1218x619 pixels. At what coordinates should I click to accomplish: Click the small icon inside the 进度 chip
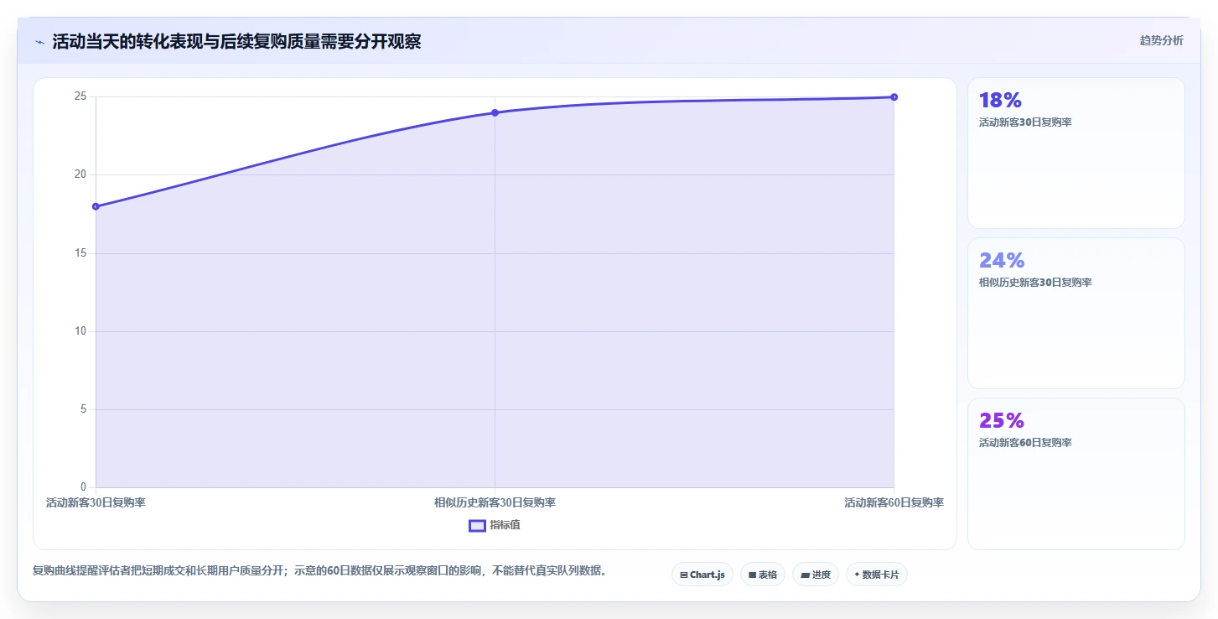pos(805,575)
